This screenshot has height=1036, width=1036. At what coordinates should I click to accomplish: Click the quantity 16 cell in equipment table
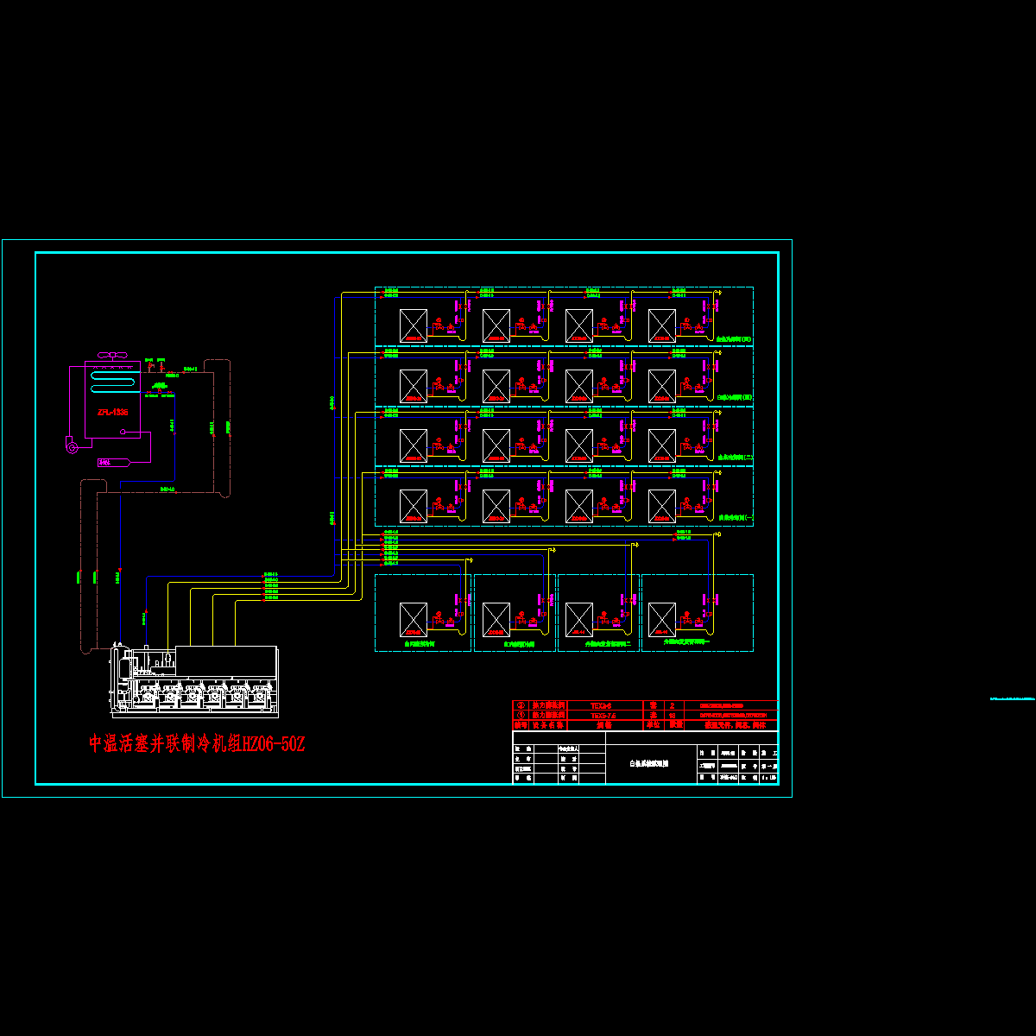click(x=672, y=716)
